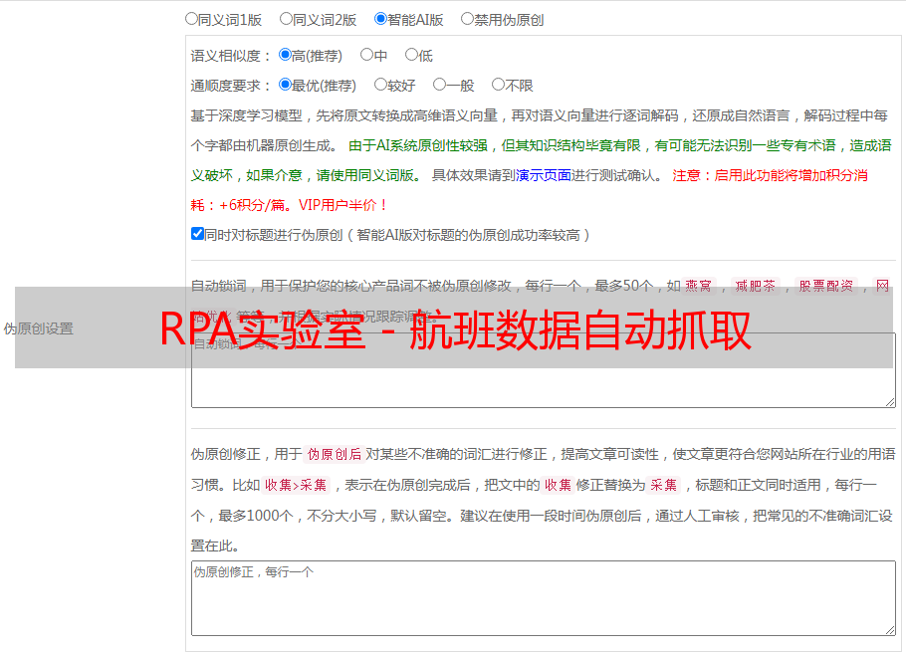907x655 pixels.
Task: Set 通顺度要求 to 不限
Action: coord(498,85)
